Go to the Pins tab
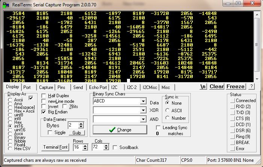This screenshot has height=167, width=263. coord(61,87)
